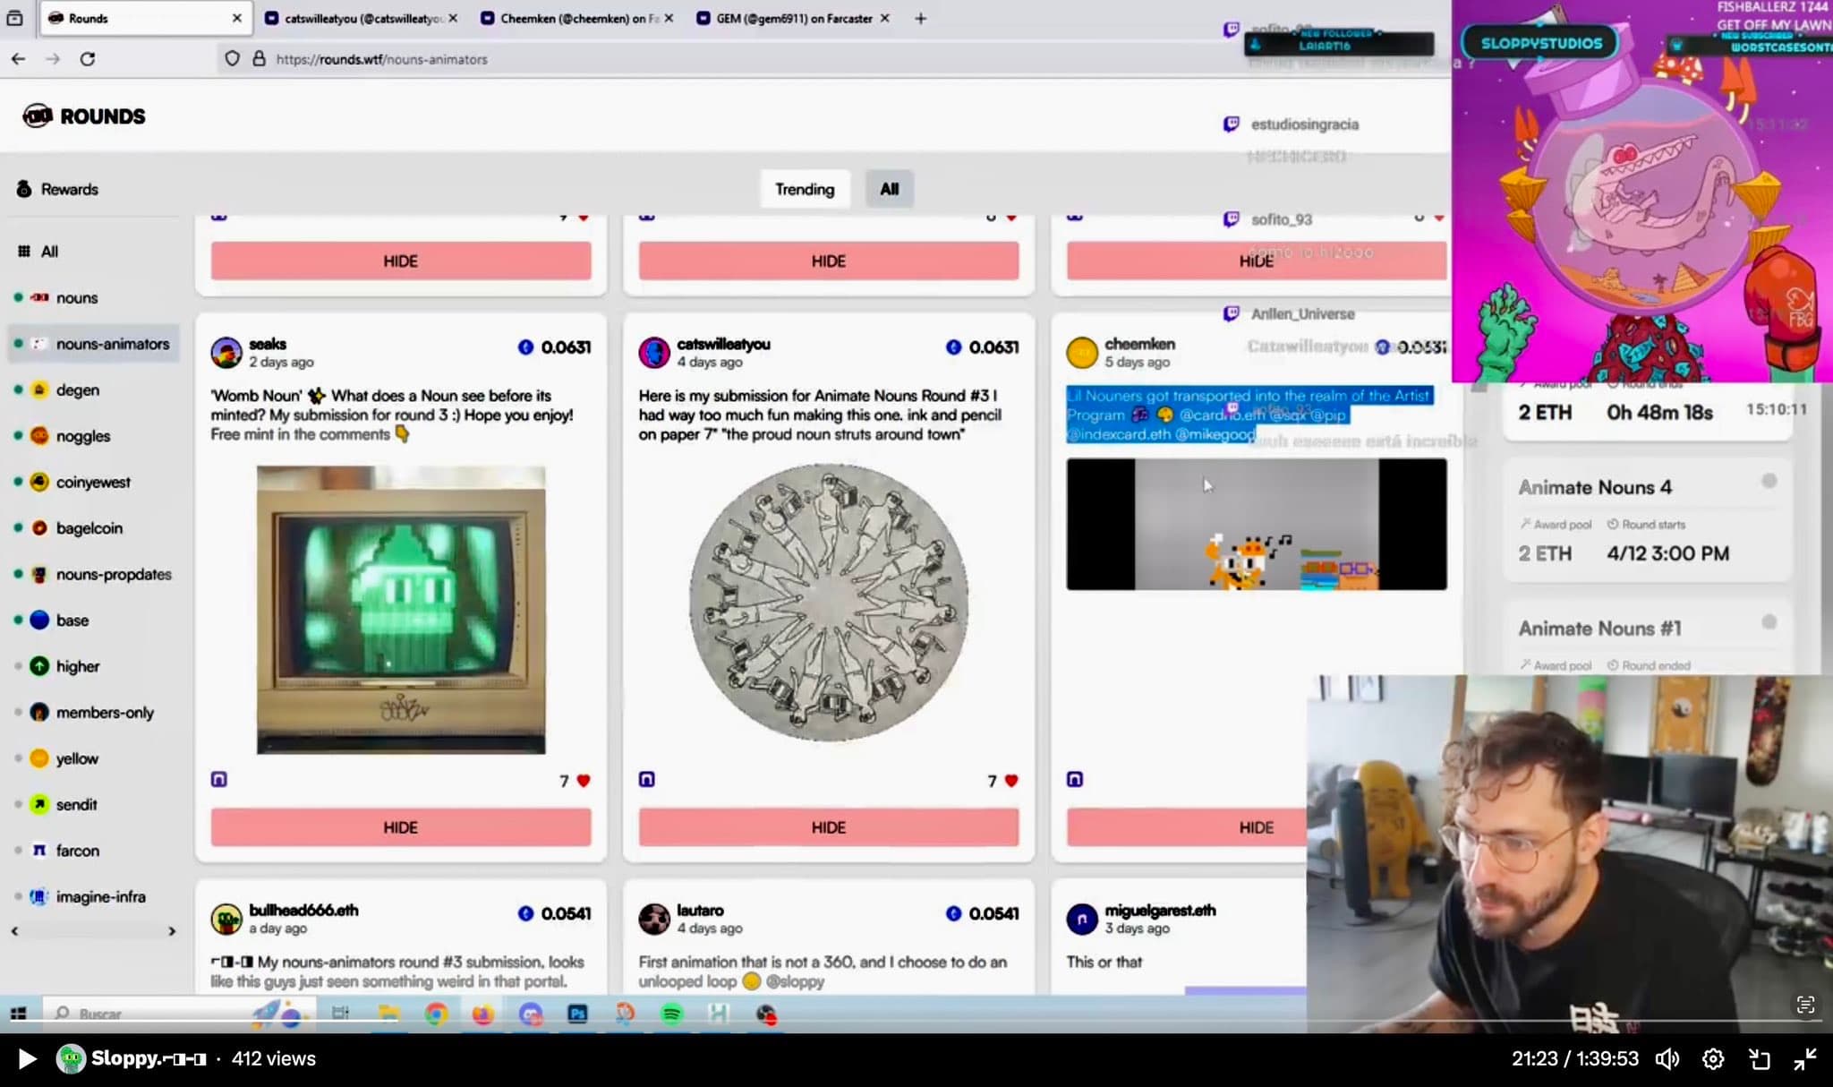Open the Animate Nouns 4 round card
1833x1087 pixels.
pos(1648,520)
